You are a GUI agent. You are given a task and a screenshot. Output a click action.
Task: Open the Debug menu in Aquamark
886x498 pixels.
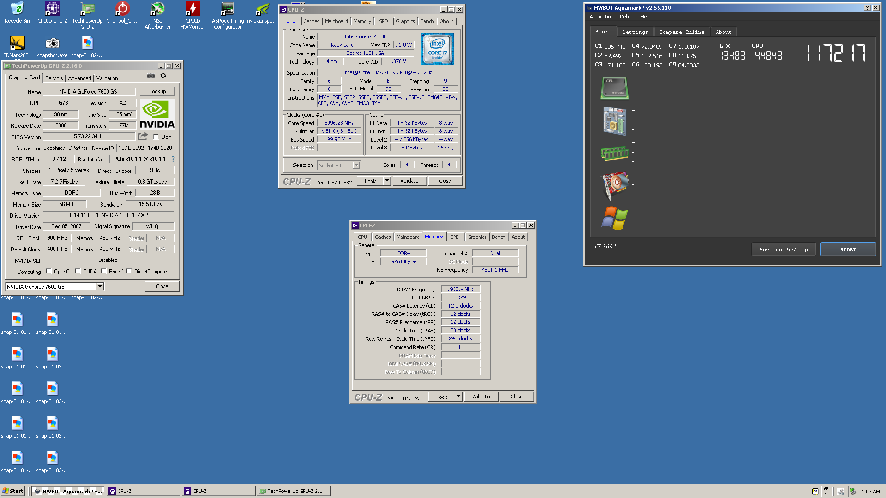(627, 17)
